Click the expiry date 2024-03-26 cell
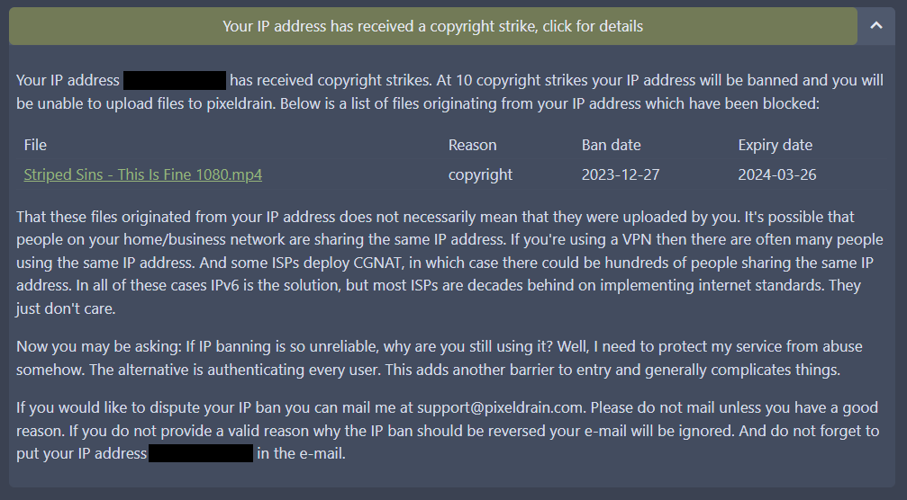This screenshot has height=500, width=907. tap(776, 174)
